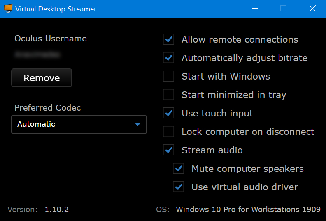Turn off Use touch input
Viewport: 326px width, 221px height.
(169, 113)
